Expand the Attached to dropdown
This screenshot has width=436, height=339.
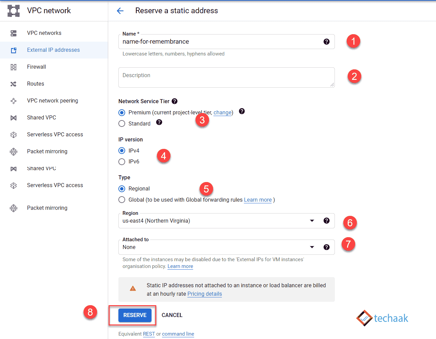point(312,247)
